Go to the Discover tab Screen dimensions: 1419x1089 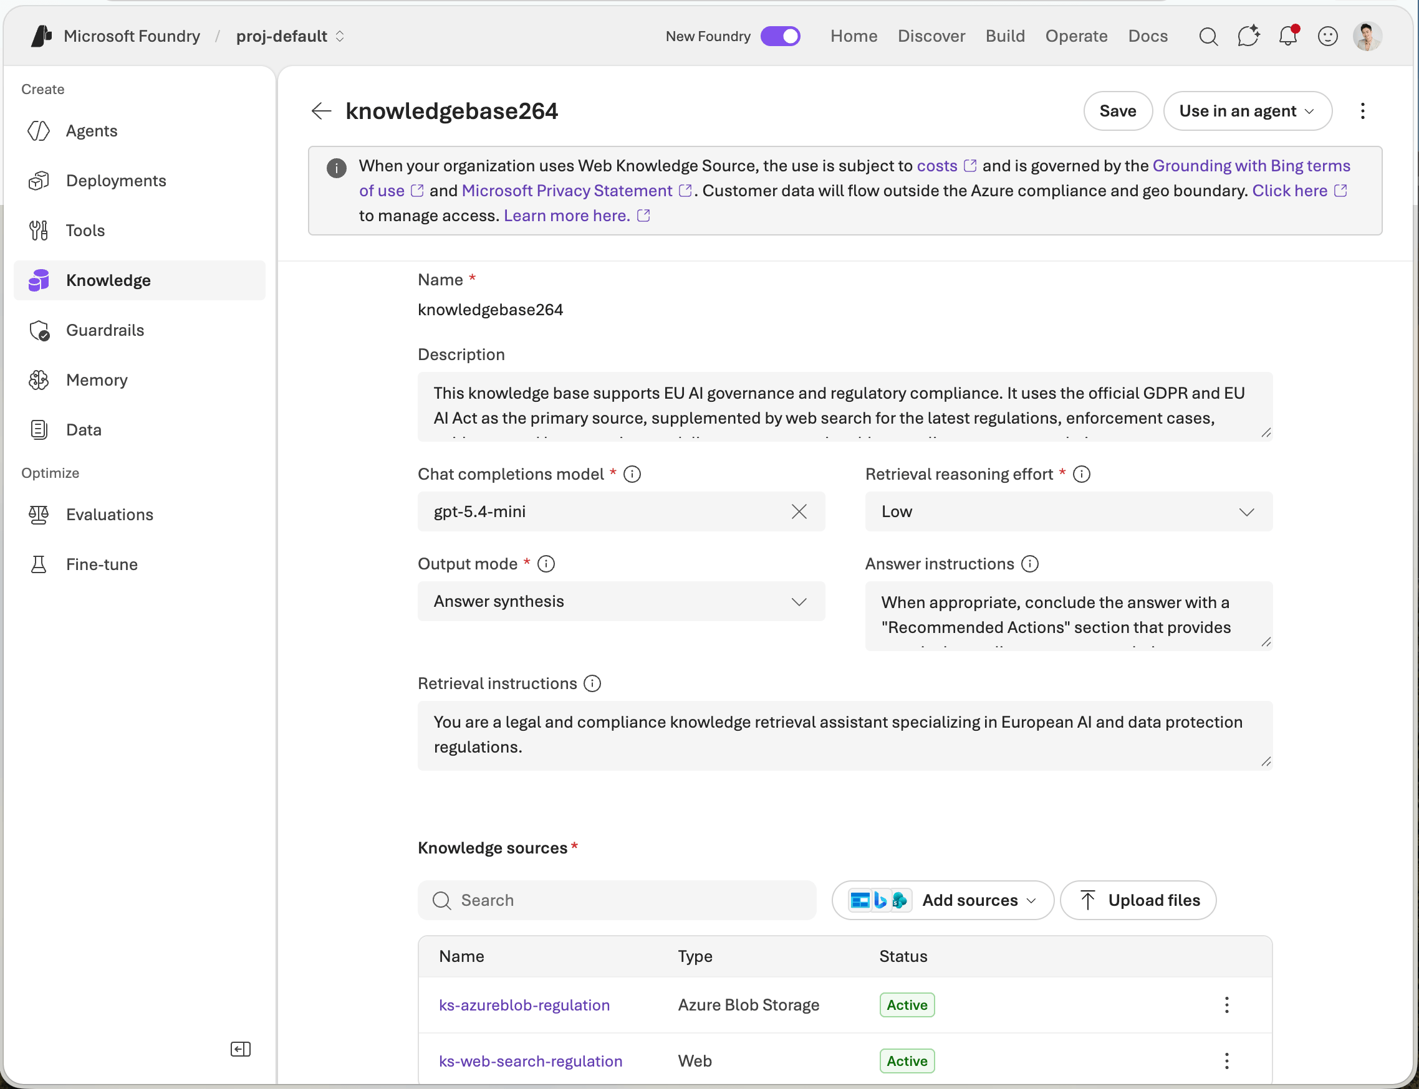[931, 36]
